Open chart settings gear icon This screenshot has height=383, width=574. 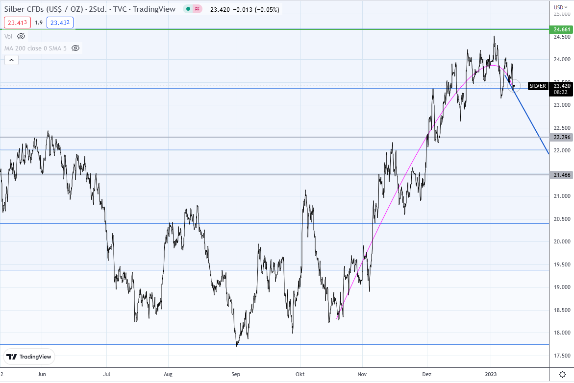click(562, 374)
